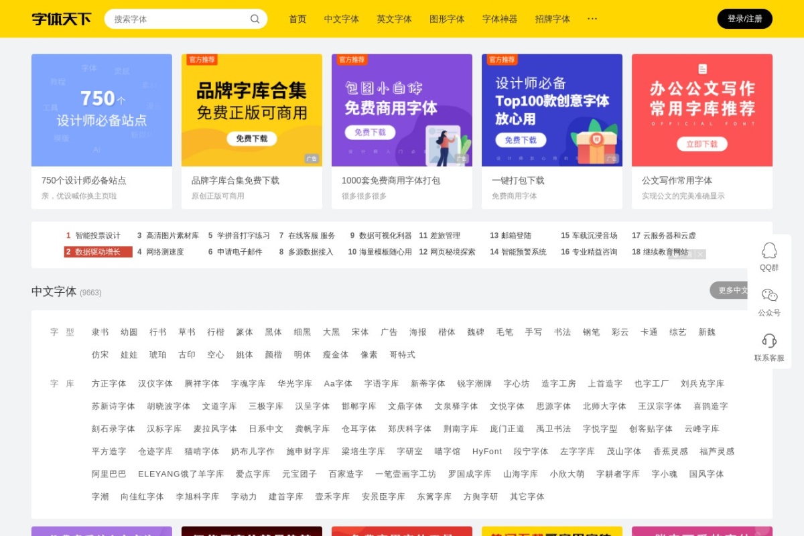
Task: Open the '...' overflow navigation menu
Action: [592, 19]
